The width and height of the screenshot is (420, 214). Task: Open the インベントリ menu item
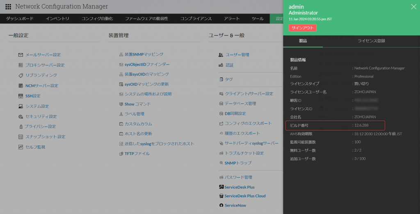tap(57, 19)
